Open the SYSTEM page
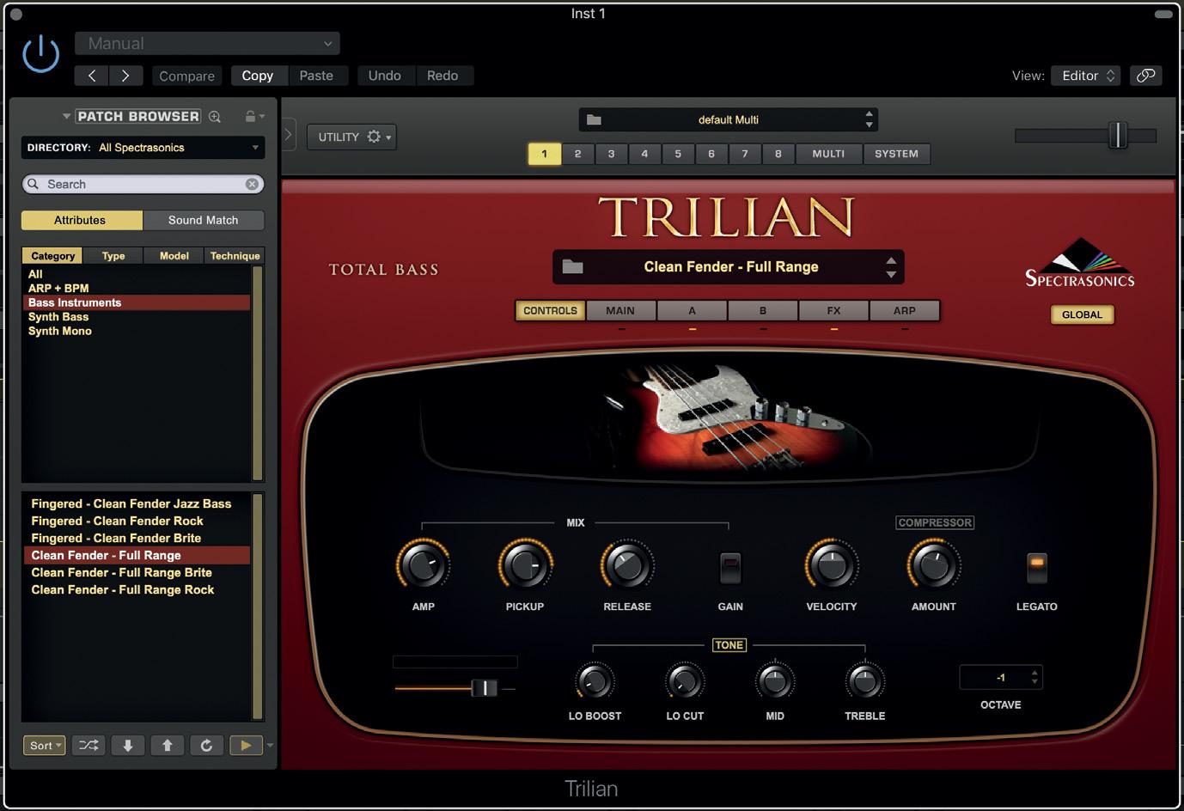Screen dimensions: 1184x811 (x=896, y=154)
